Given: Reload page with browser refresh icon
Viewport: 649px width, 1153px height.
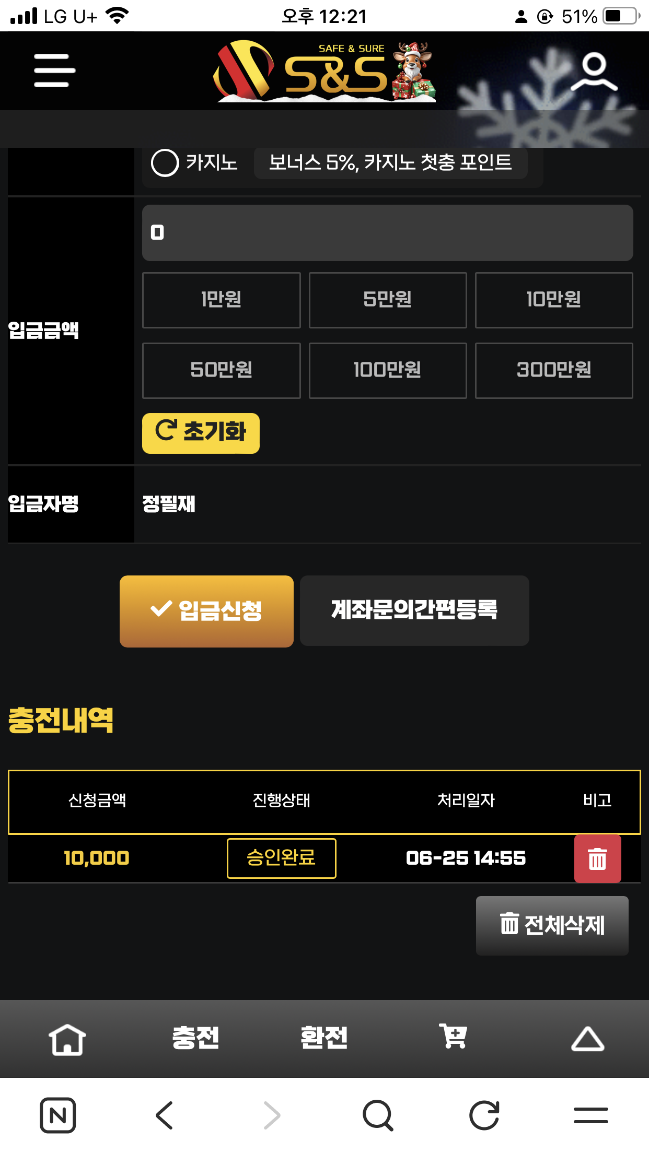Looking at the screenshot, I should coord(484,1115).
